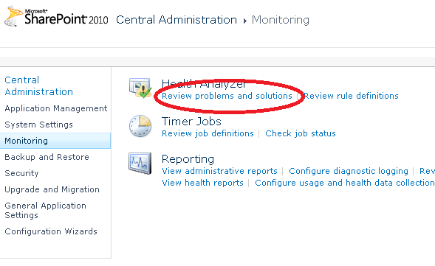Open Upgrade and Migration page

[52, 189]
